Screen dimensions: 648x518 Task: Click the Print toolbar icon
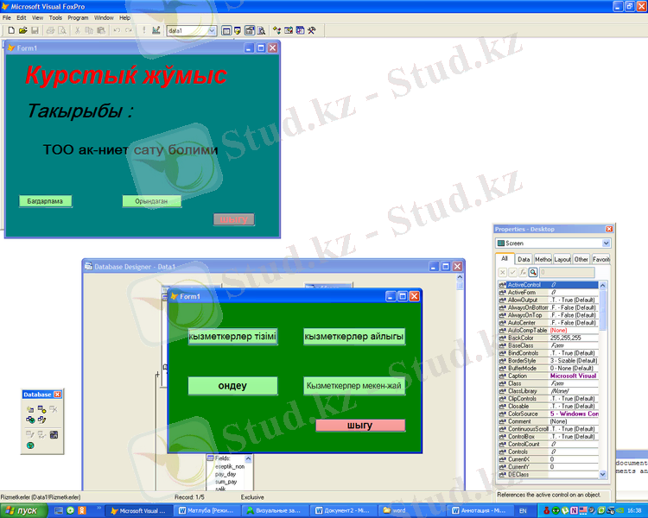click(x=50, y=30)
